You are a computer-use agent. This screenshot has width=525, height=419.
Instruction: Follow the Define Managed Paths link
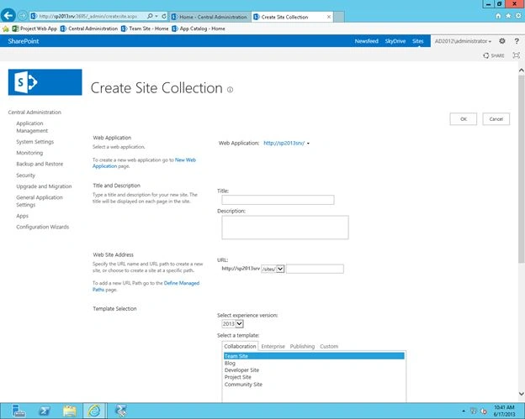point(146,286)
